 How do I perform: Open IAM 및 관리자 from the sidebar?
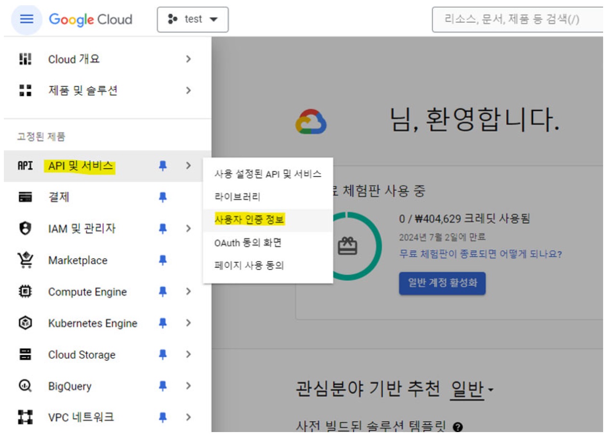pos(107,228)
